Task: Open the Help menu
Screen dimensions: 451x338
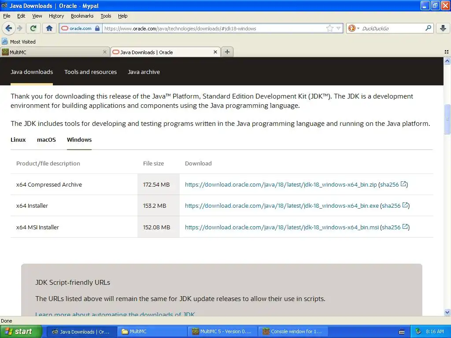Action: pos(123,16)
